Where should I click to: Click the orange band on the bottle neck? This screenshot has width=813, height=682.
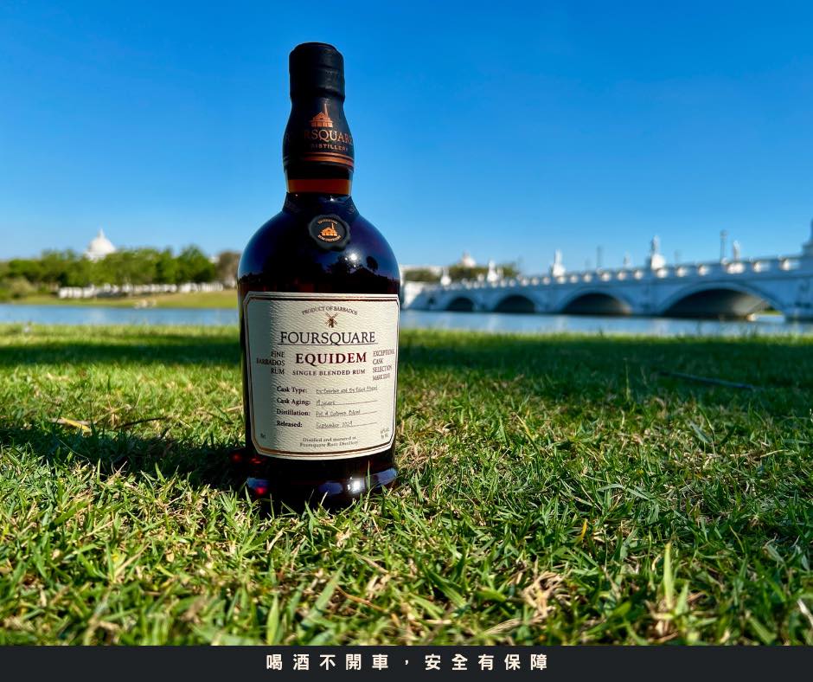pos(319,185)
